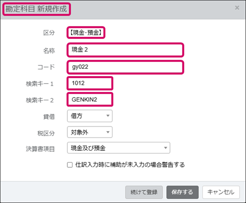
Task: Click the 検索キー１ field with 1012
Action: [x=90, y=83]
